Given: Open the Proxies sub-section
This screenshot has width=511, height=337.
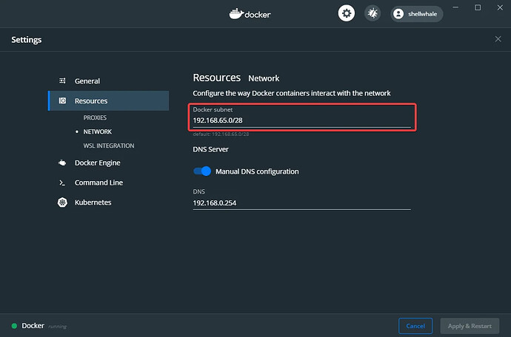Looking at the screenshot, I should (96, 118).
